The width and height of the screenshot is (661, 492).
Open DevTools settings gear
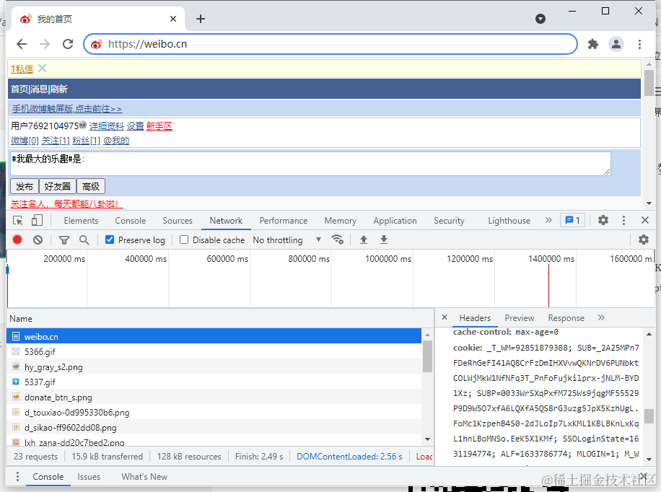[603, 220]
